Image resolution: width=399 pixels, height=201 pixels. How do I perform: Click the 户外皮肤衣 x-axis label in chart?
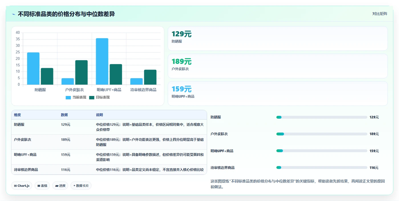click(75, 90)
